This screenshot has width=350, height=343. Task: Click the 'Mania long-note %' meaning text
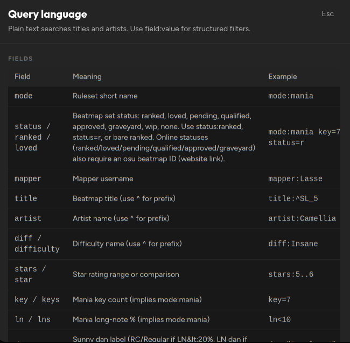click(x=141, y=319)
